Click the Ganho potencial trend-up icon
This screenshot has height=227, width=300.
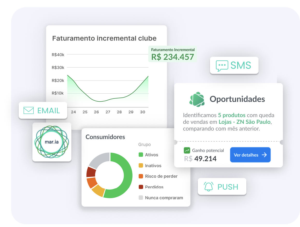[x=187, y=150]
